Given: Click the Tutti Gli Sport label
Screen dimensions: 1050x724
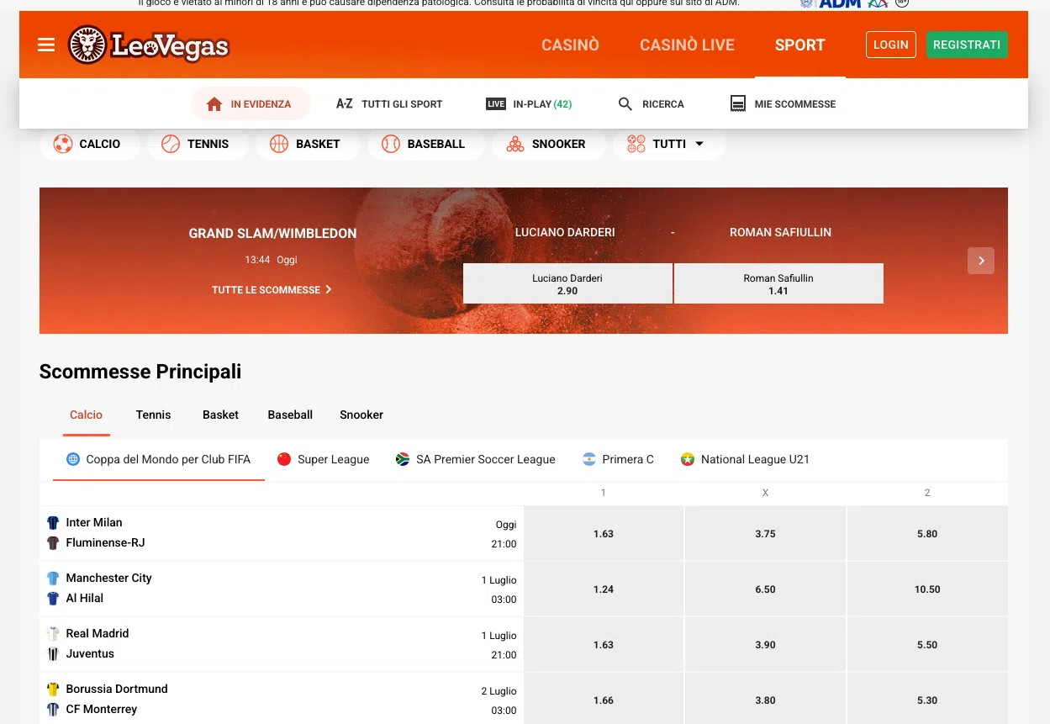Looking at the screenshot, I should [402, 104].
